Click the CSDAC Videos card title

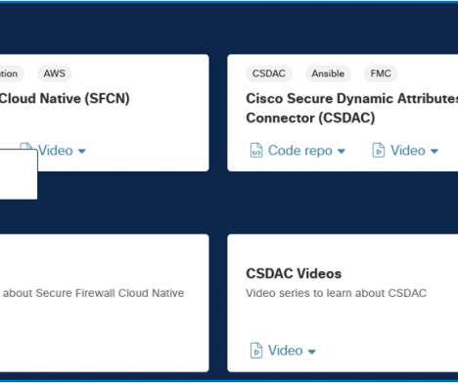(294, 273)
